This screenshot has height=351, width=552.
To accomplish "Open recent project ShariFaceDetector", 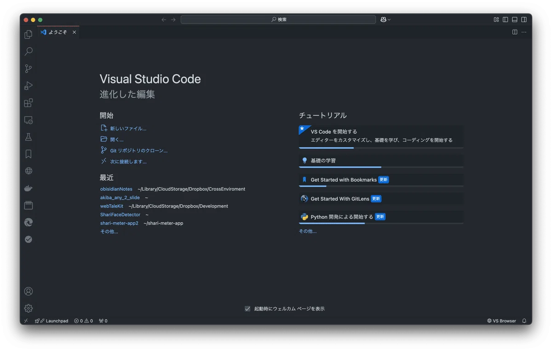I will (x=120, y=214).
